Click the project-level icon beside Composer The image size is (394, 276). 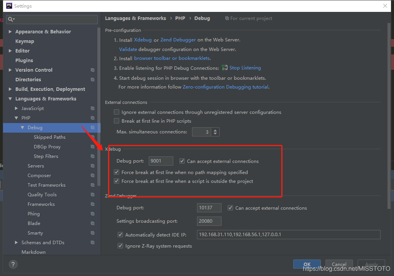pos(92,176)
